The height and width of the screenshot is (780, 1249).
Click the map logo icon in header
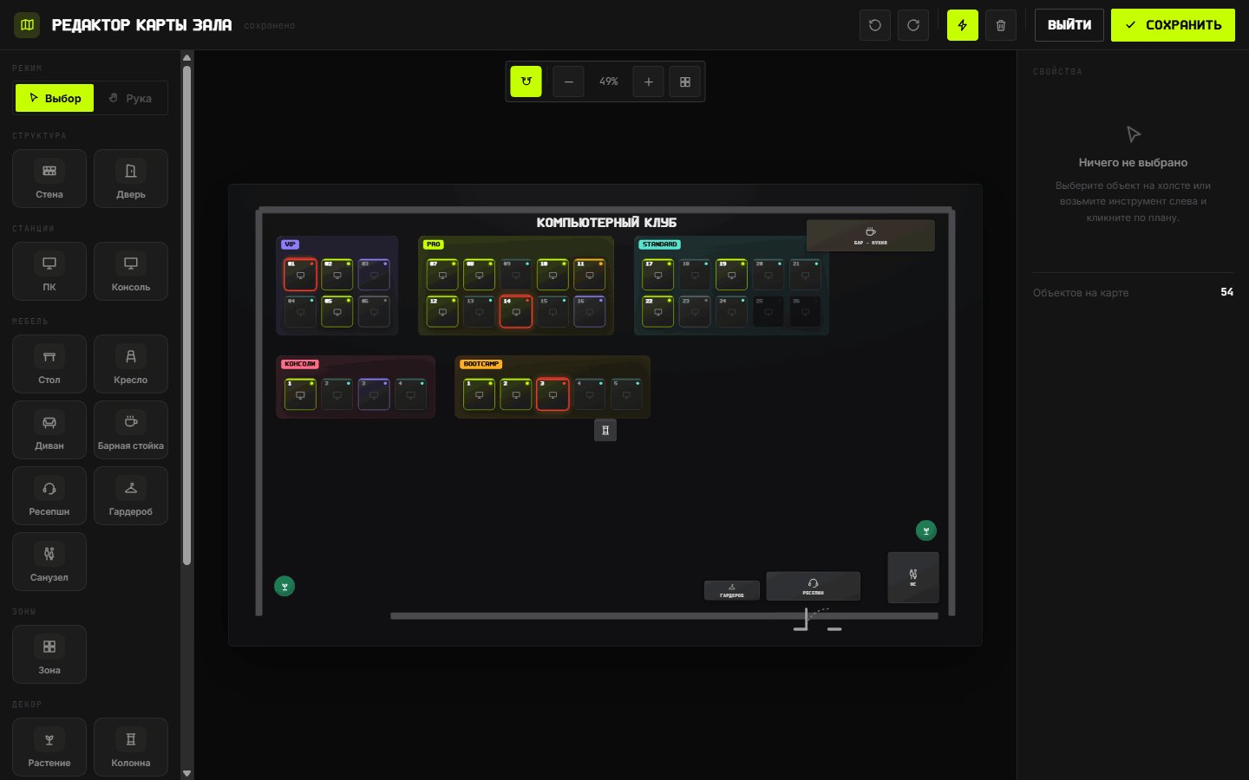[28, 25]
